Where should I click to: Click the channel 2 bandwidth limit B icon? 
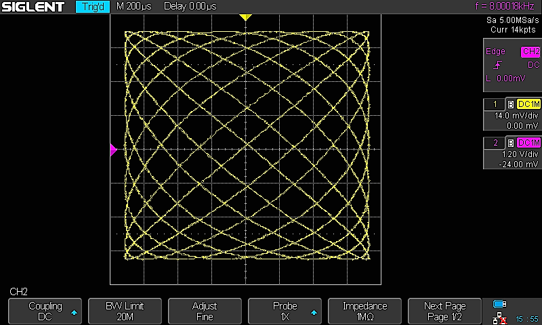pos(510,143)
